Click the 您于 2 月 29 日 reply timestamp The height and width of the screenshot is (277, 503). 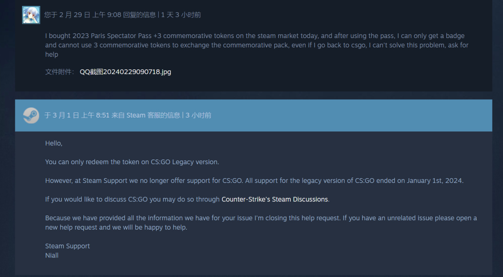pyautogui.click(x=100, y=15)
